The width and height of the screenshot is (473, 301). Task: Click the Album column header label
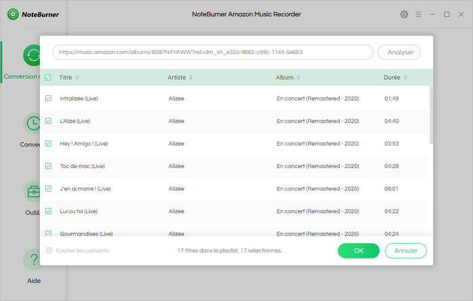[284, 78]
